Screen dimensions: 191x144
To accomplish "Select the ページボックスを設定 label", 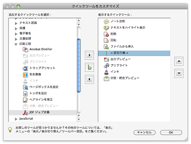I will [x=44, y=87].
